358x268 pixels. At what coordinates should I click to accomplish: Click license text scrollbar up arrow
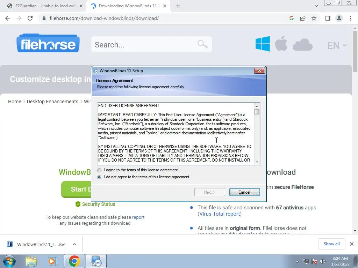coord(257,106)
